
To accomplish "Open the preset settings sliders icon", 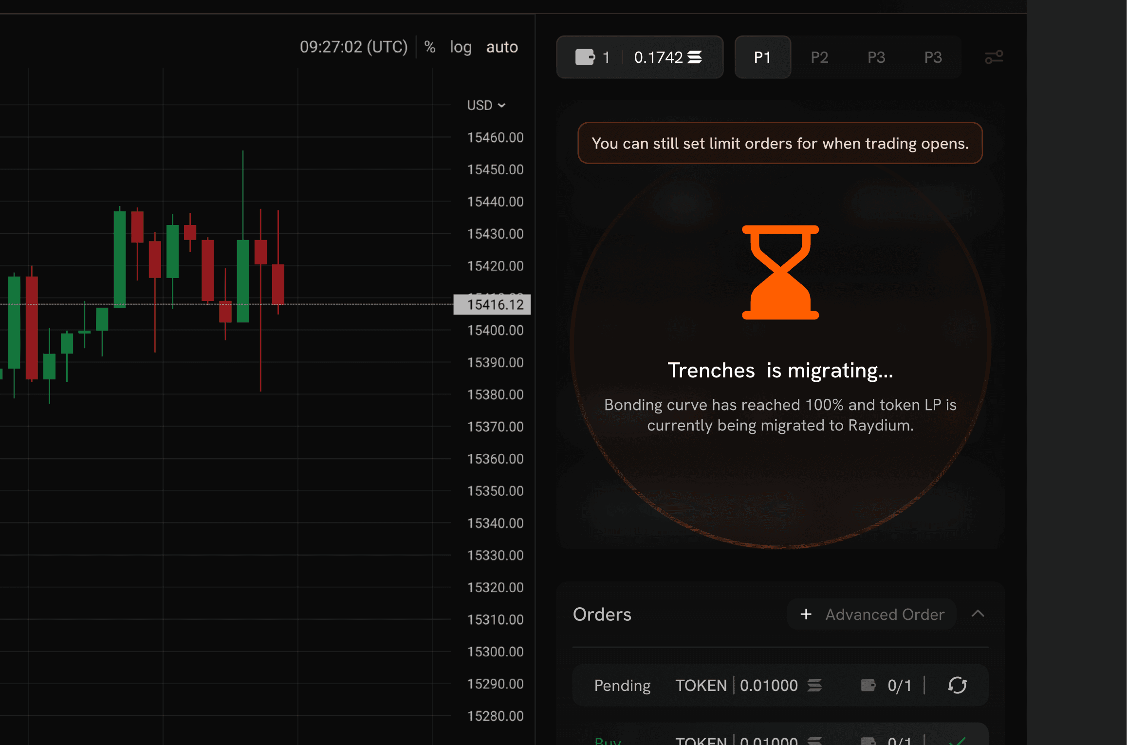I will pyautogui.click(x=994, y=57).
